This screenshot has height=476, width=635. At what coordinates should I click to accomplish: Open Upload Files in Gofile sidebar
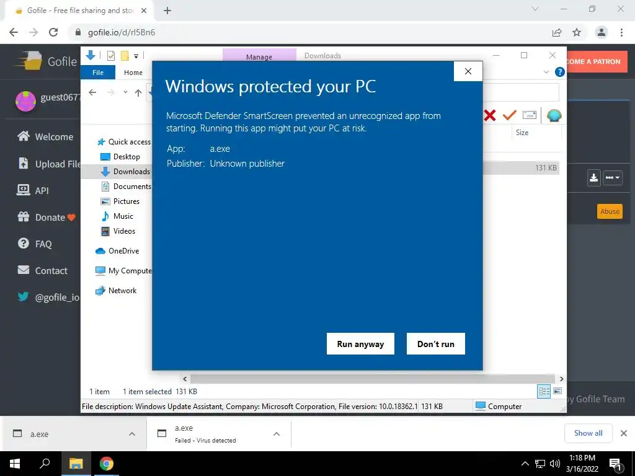tap(50, 164)
